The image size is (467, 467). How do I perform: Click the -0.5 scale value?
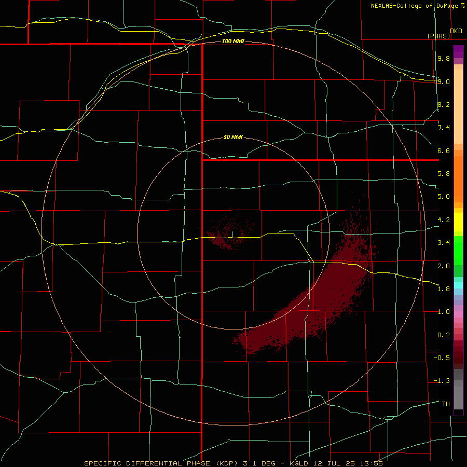442,358
